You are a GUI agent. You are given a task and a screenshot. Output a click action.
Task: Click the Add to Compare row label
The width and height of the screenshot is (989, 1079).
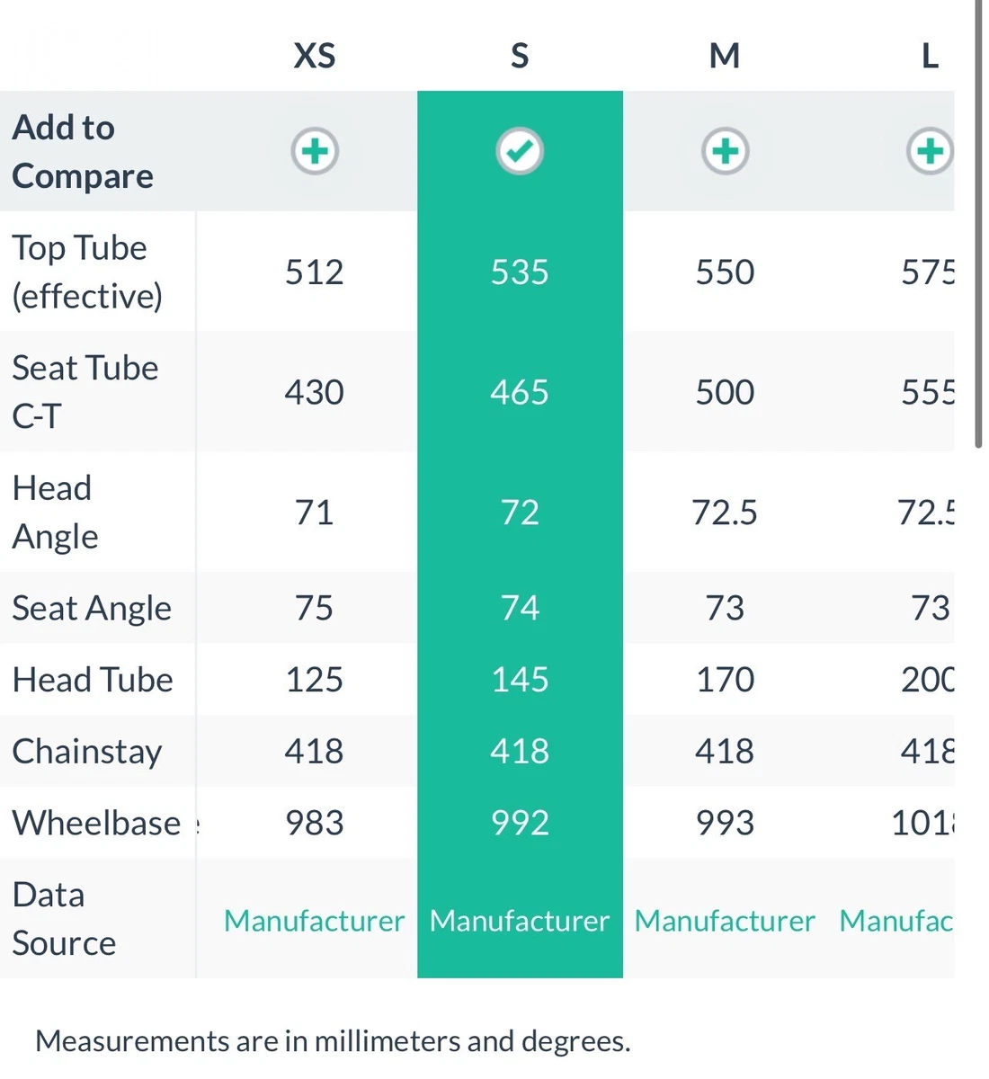click(x=83, y=152)
